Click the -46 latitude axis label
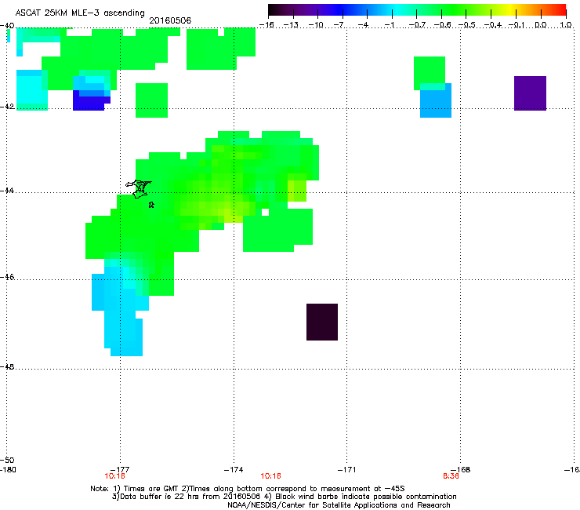Image resolution: width=580 pixels, height=510 pixels. tap(7, 277)
